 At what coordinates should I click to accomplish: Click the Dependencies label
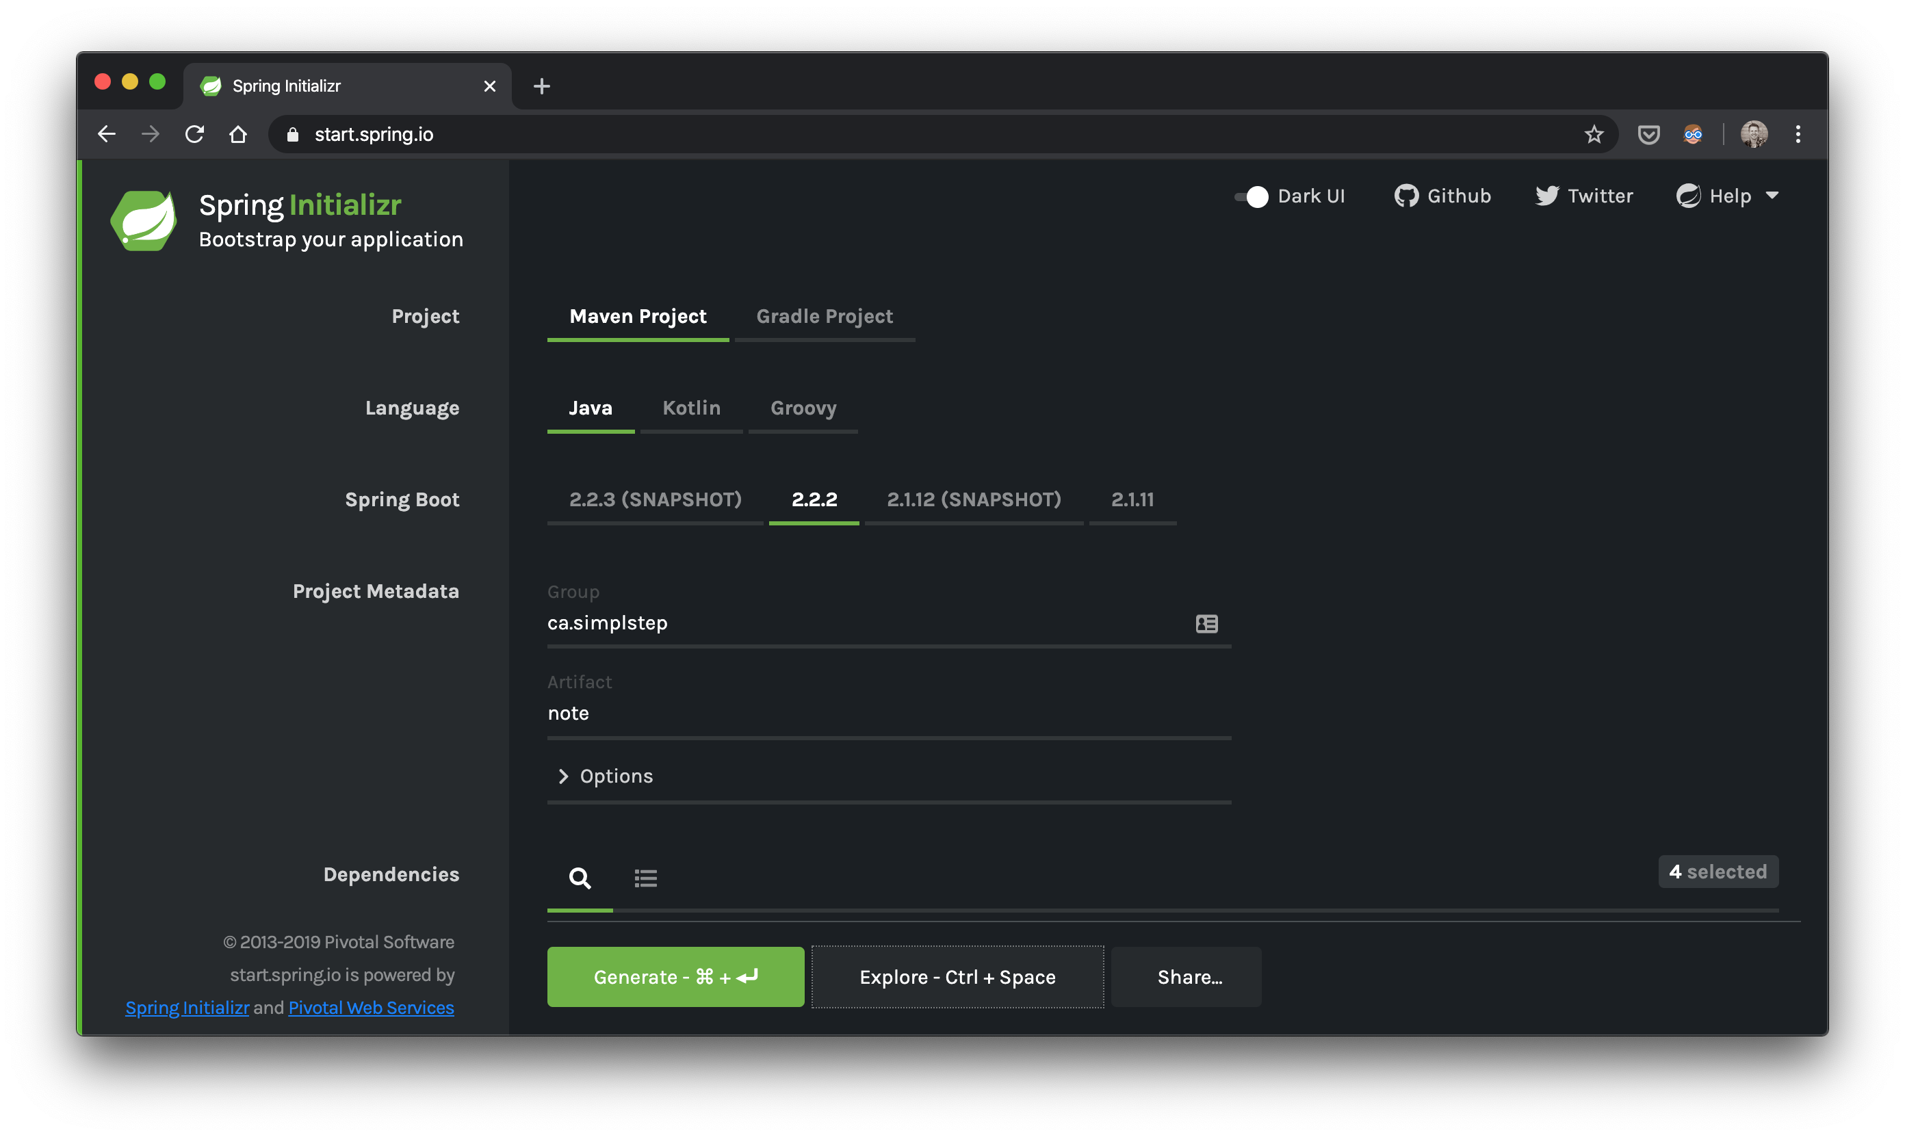(391, 874)
